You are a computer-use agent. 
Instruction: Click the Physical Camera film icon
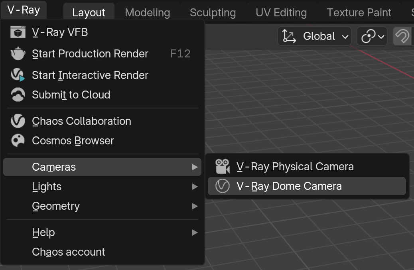coord(222,167)
